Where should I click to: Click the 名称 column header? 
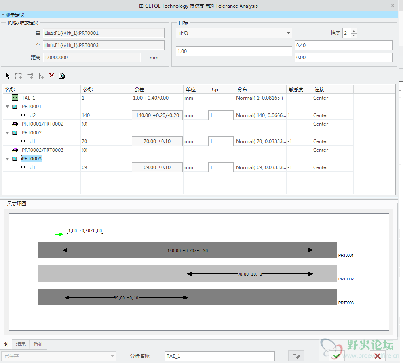pos(42,89)
